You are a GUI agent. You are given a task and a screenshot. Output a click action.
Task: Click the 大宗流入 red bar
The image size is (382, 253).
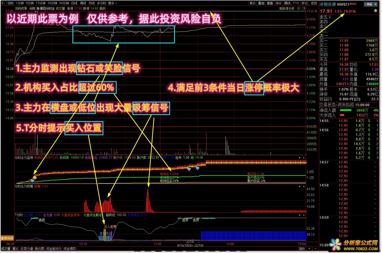pyautogui.click(x=342, y=115)
